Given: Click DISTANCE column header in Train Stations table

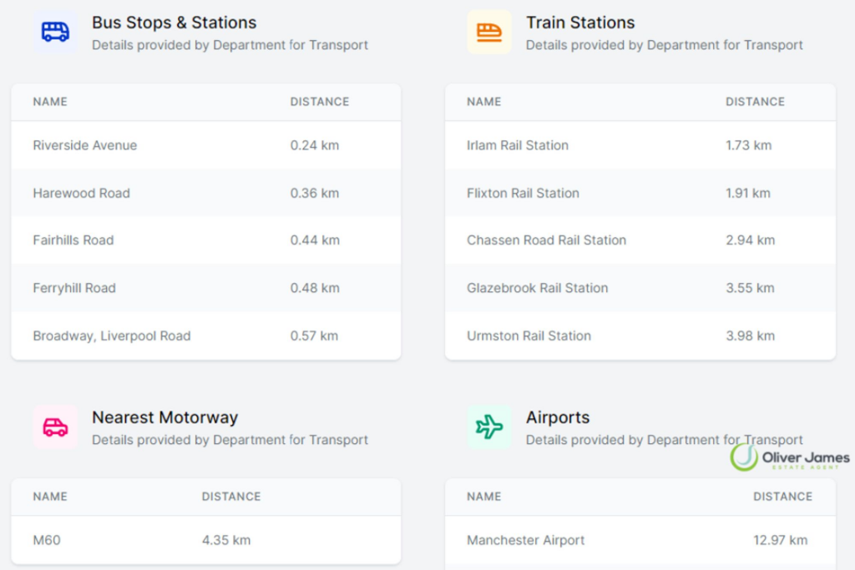Looking at the screenshot, I should (755, 102).
